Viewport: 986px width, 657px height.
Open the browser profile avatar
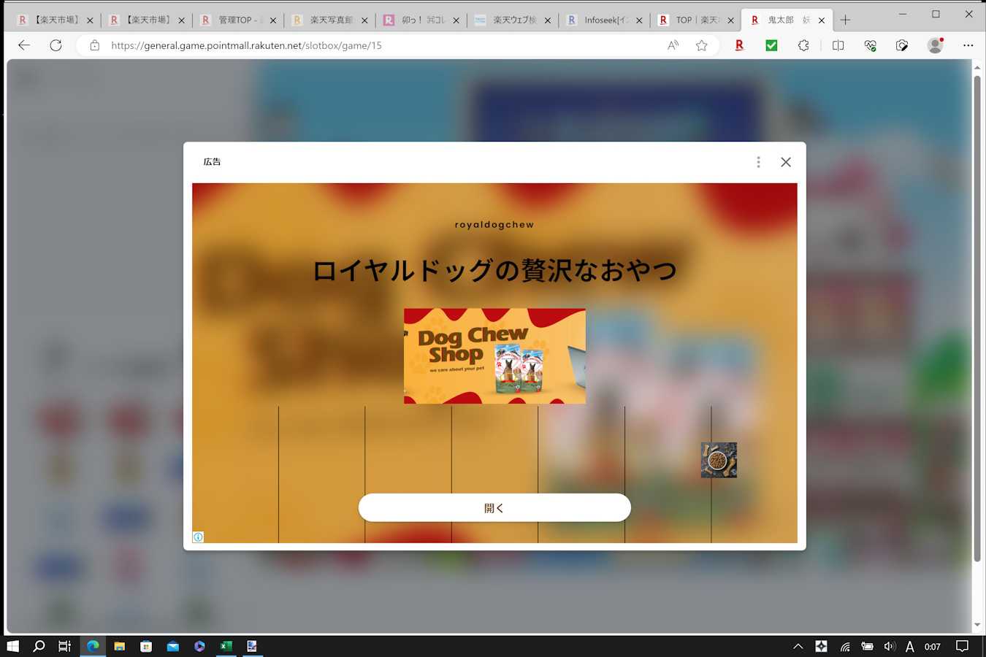[935, 45]
